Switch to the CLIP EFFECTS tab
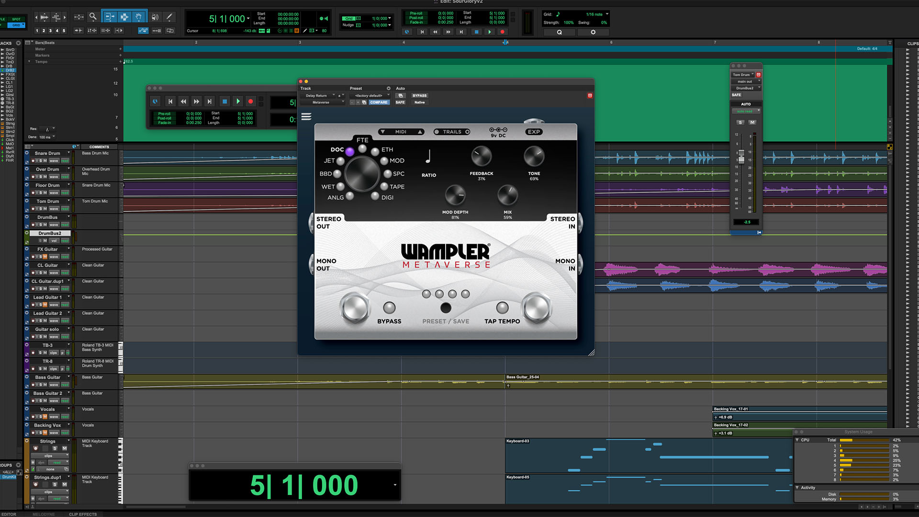919x517 pixels. [83, 514]
